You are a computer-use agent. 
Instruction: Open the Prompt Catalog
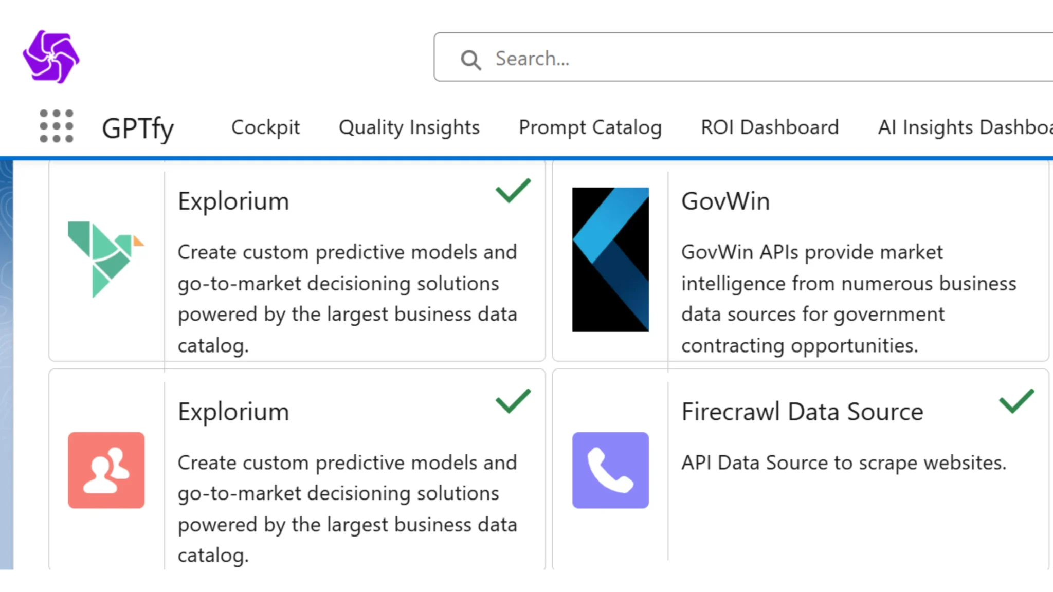[590, 127]
